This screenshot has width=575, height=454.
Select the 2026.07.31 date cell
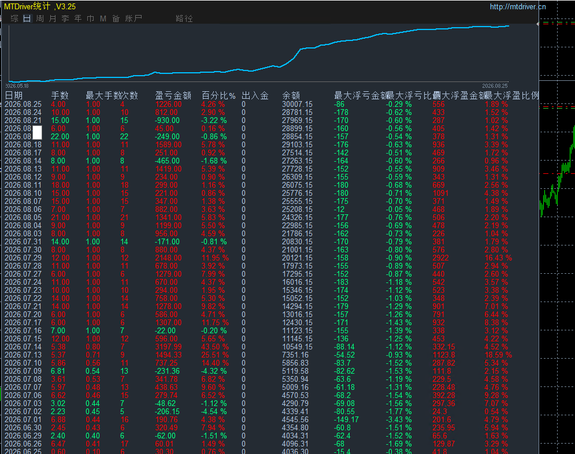(x=23, y=241)
